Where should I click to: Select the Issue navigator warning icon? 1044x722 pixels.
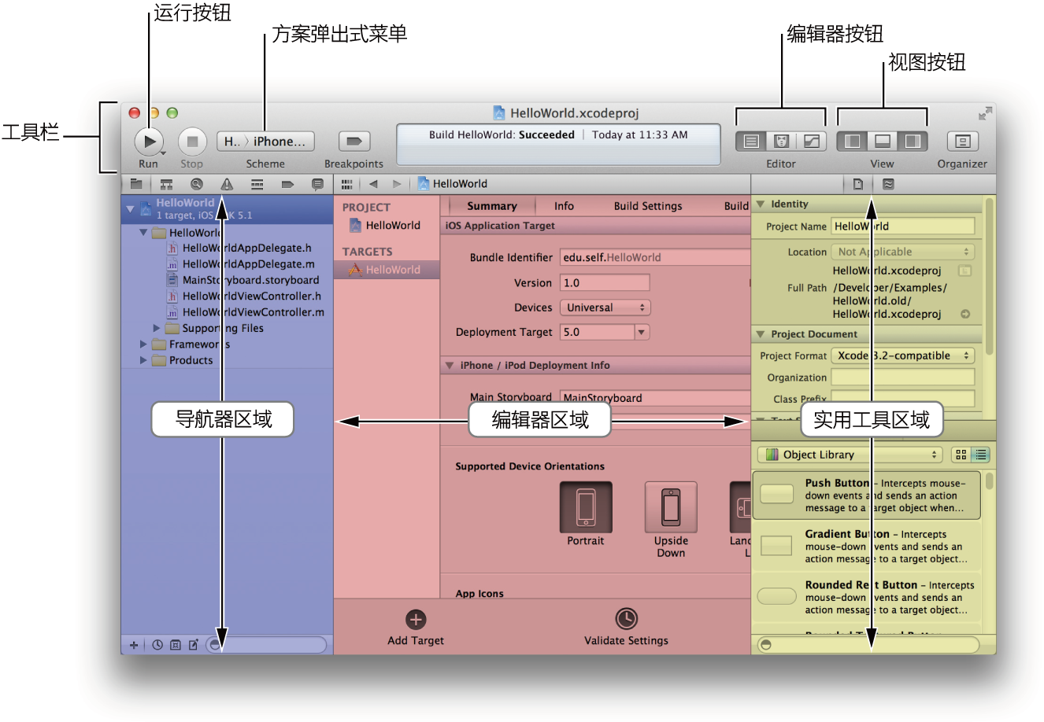click(x=227, y=184)
